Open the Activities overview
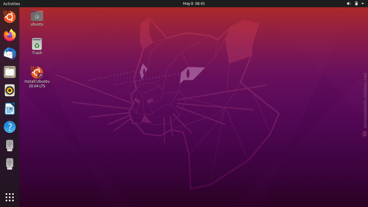Viewport: 368px width, 207px height. [12, 4]
